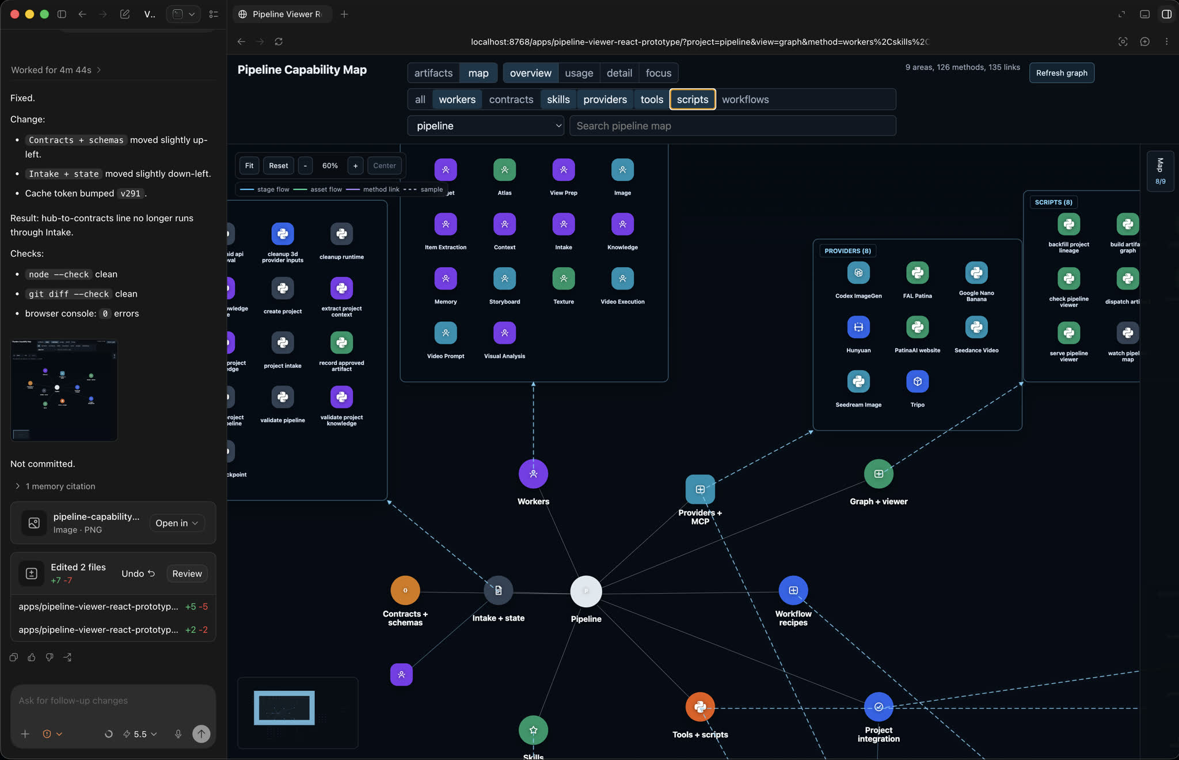Select the Workers hub node

coord(533,474)
